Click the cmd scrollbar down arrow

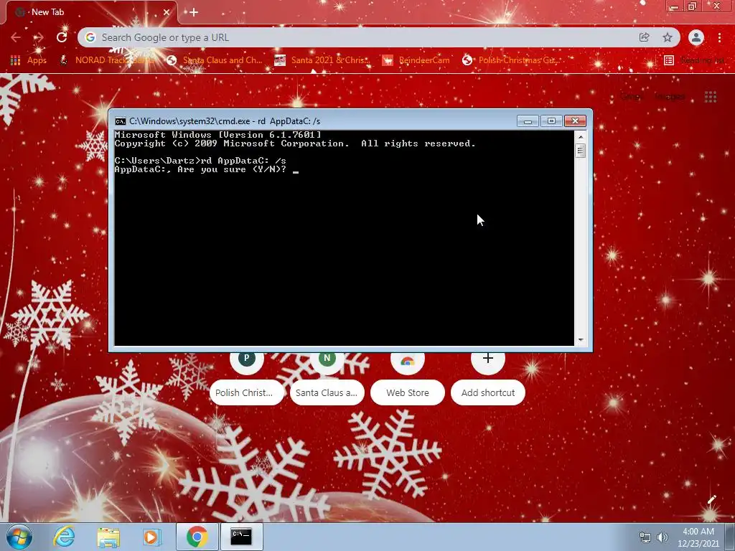point(580,340)
